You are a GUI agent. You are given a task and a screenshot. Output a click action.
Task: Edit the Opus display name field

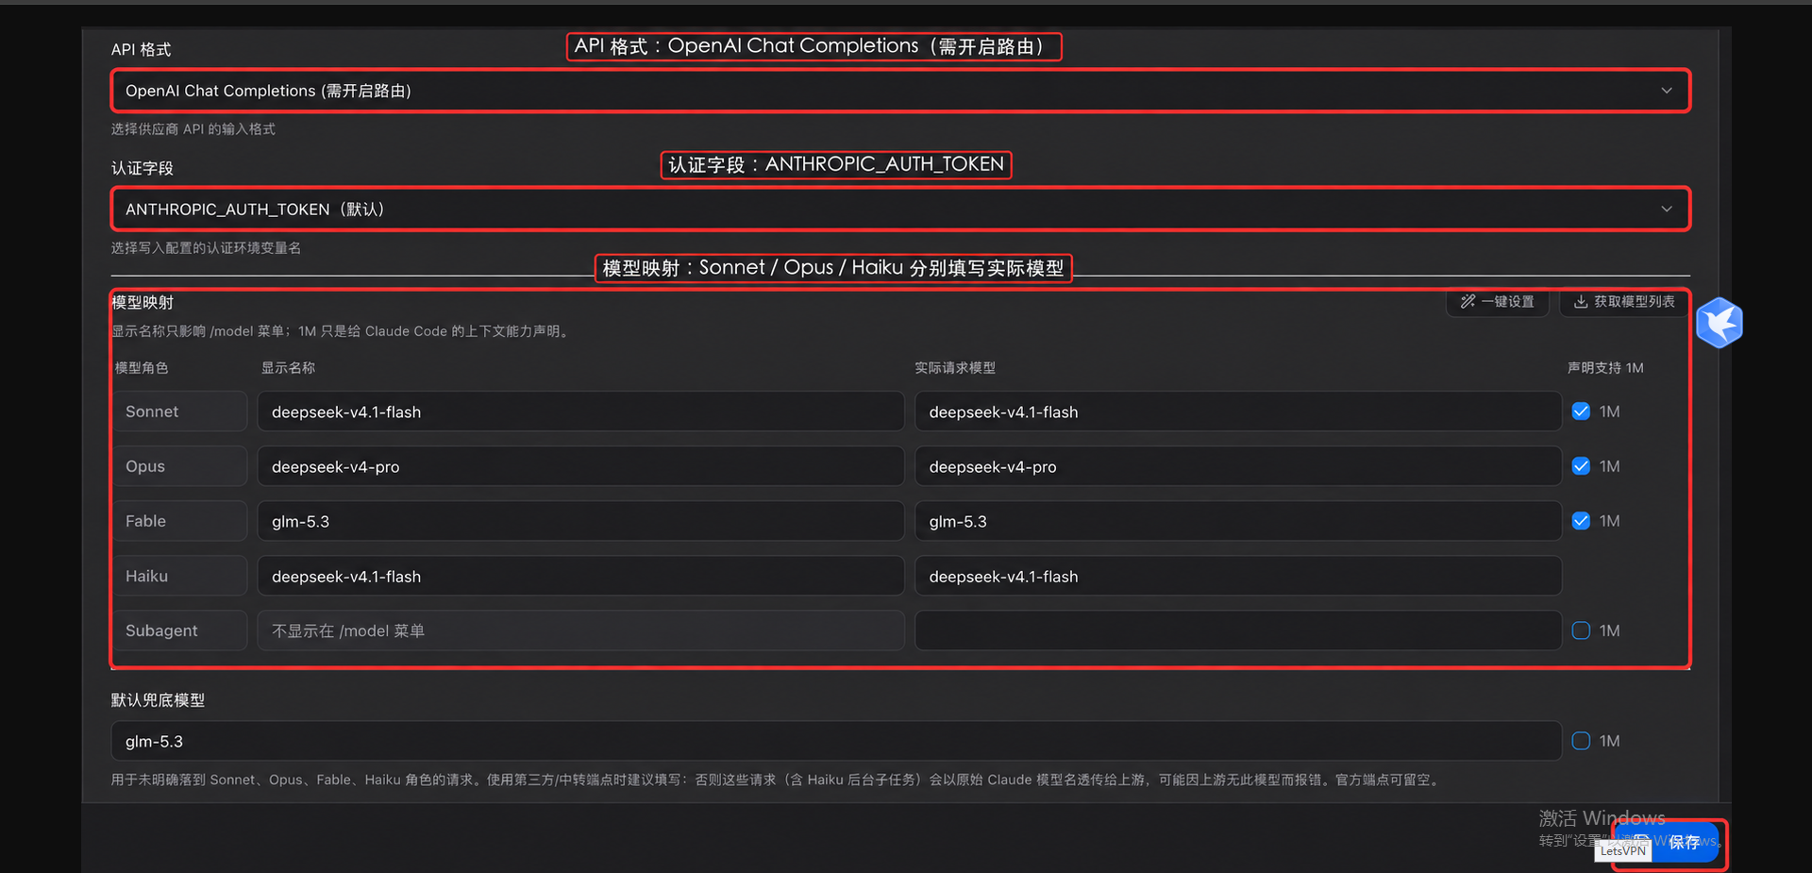point(580,466)
